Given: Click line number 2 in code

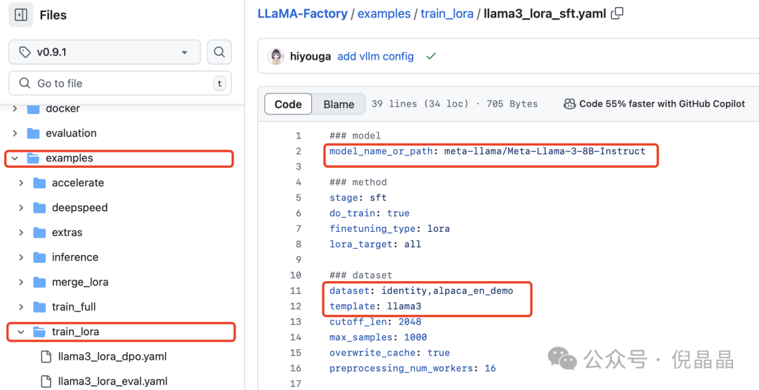Looking at the screenshot, I should [x=299, y=151].
